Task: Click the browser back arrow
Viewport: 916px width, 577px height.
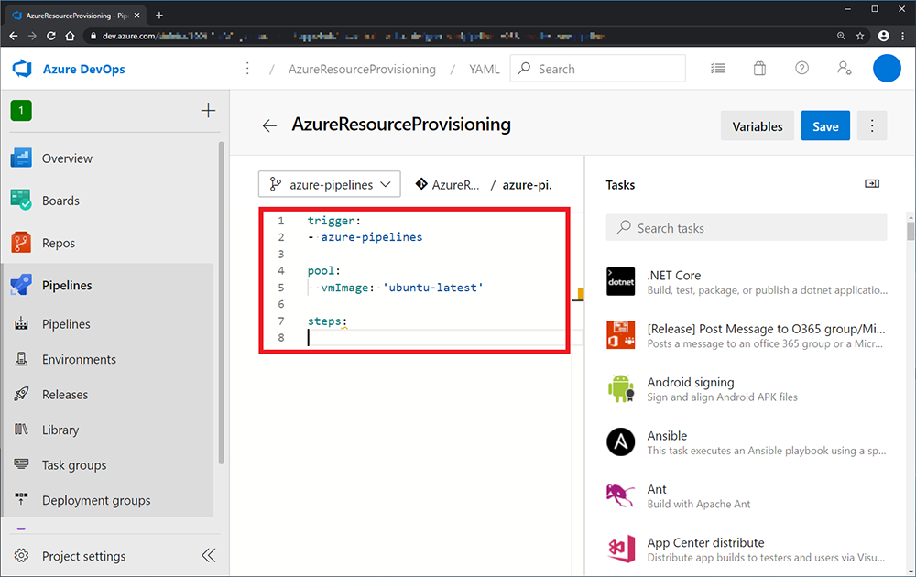Action: tap(14, 37)
